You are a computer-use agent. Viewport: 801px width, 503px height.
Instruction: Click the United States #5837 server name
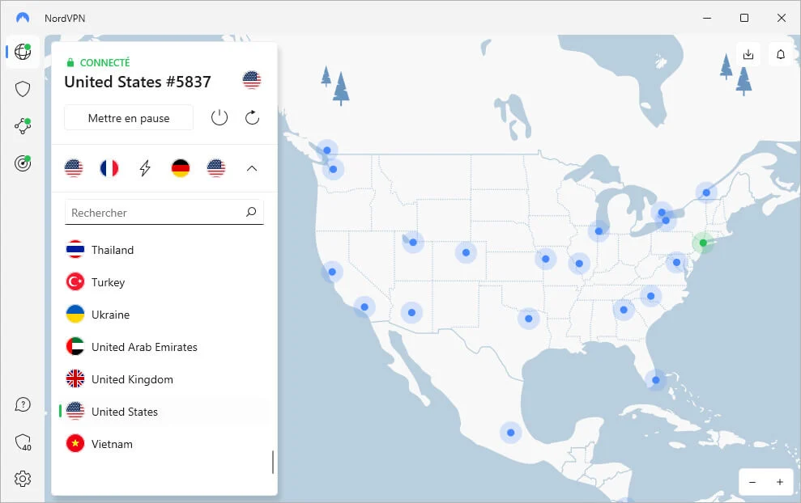tap(138, 82)
